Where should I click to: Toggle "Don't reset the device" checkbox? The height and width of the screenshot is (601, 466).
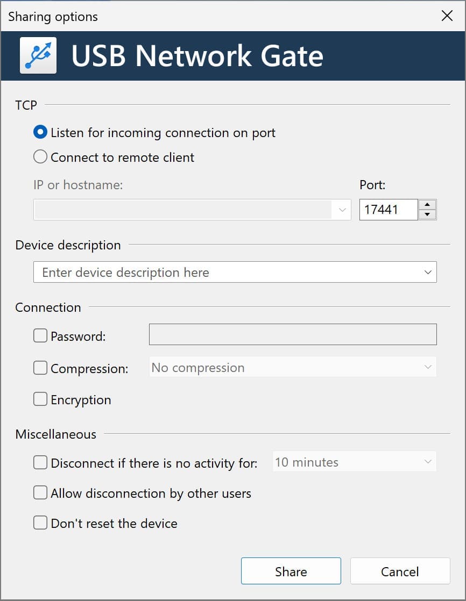pyautogui.click(x=40, y=523)
